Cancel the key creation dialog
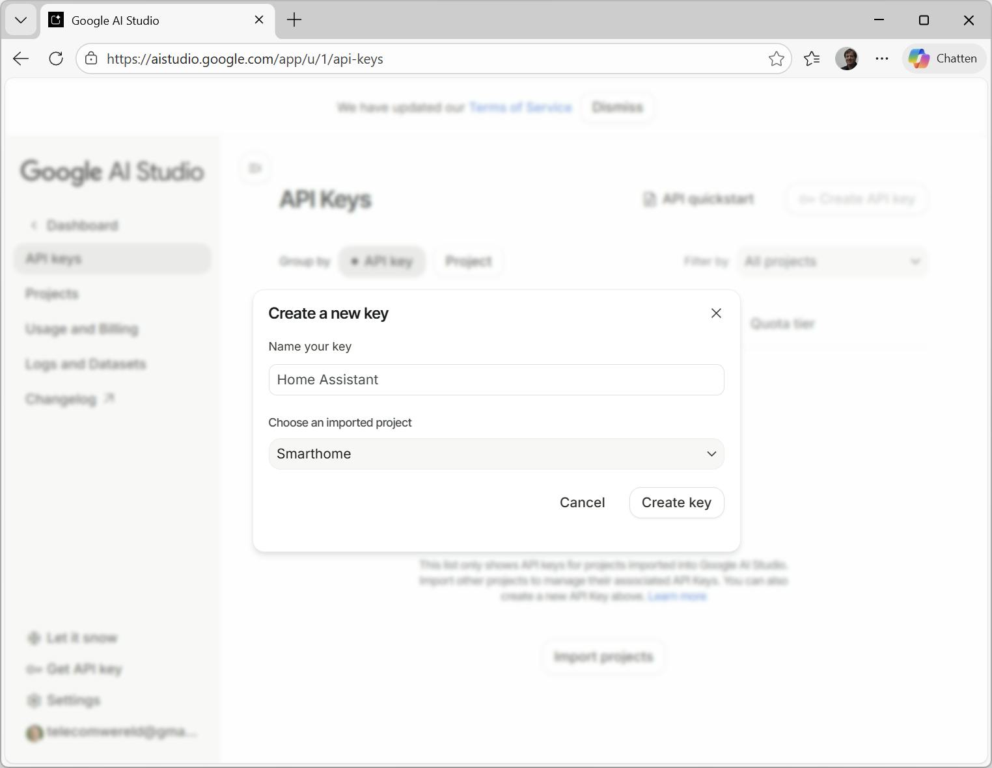992x768 pixels. (583, 503)
